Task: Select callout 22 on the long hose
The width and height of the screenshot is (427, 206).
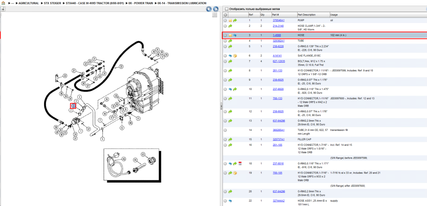Action: tap(121, 66)
